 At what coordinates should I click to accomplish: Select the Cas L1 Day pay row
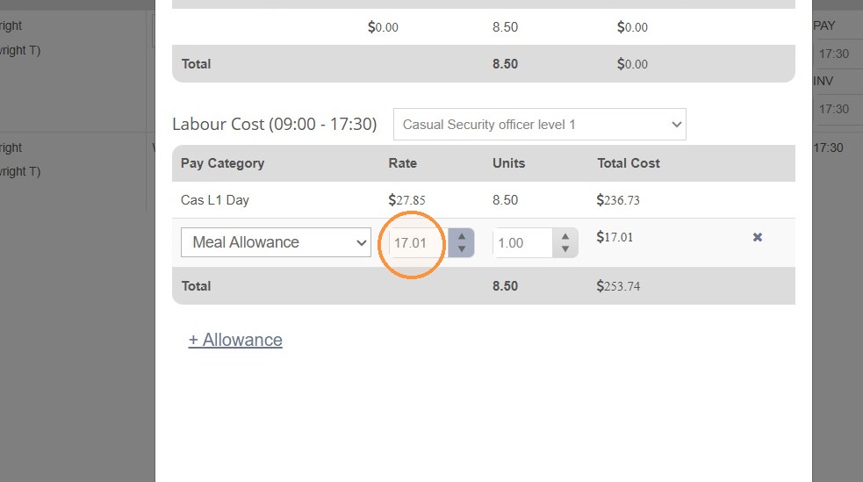click(x=483, y=199)
